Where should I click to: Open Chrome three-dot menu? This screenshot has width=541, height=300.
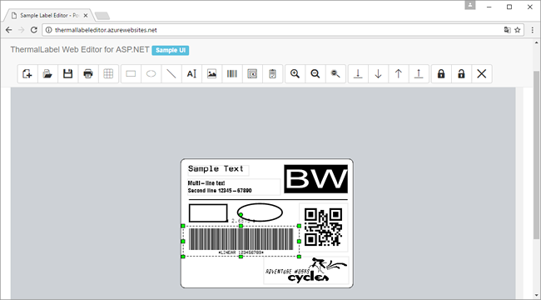[x=533, y=30]
